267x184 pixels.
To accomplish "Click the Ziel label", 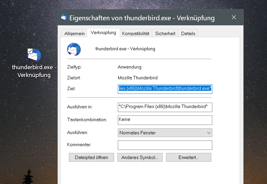I will point(71,88).
